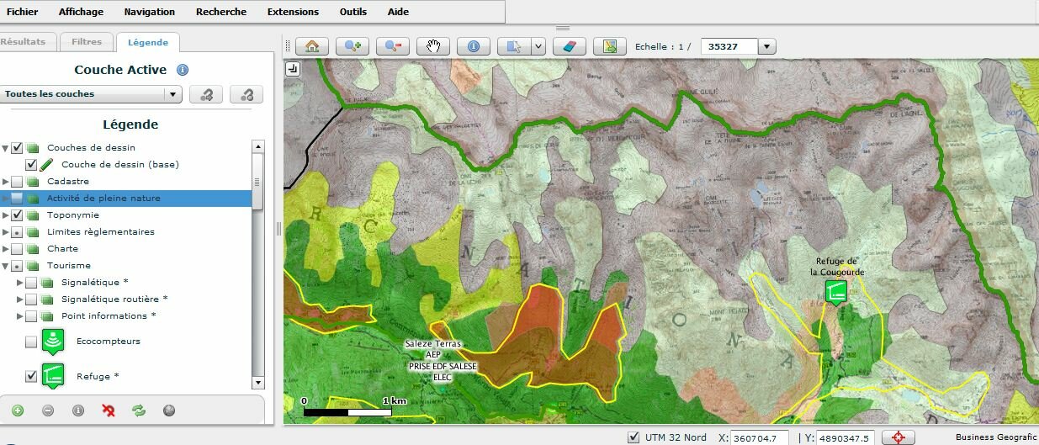Image resolution: width=1039 pixels, height=445 pixels.
Task: Activate the pan hand tool
Action: tap(433, 46)
